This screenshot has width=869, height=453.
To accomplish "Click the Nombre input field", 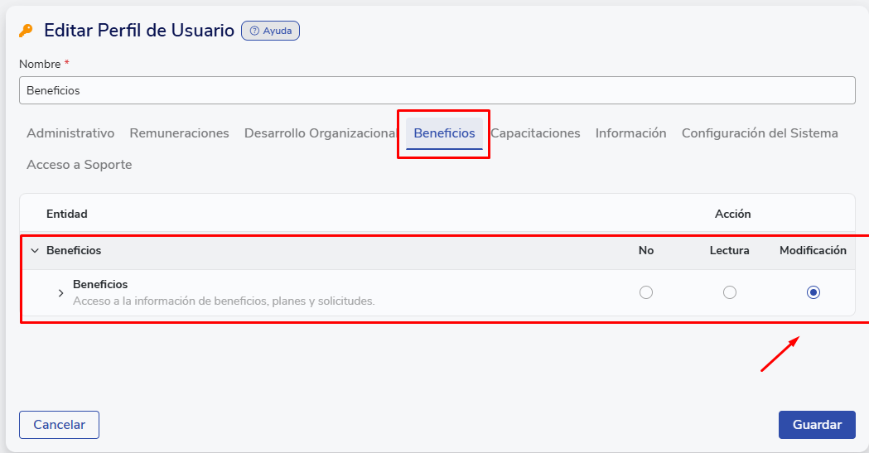I will (x=437, y=90).
